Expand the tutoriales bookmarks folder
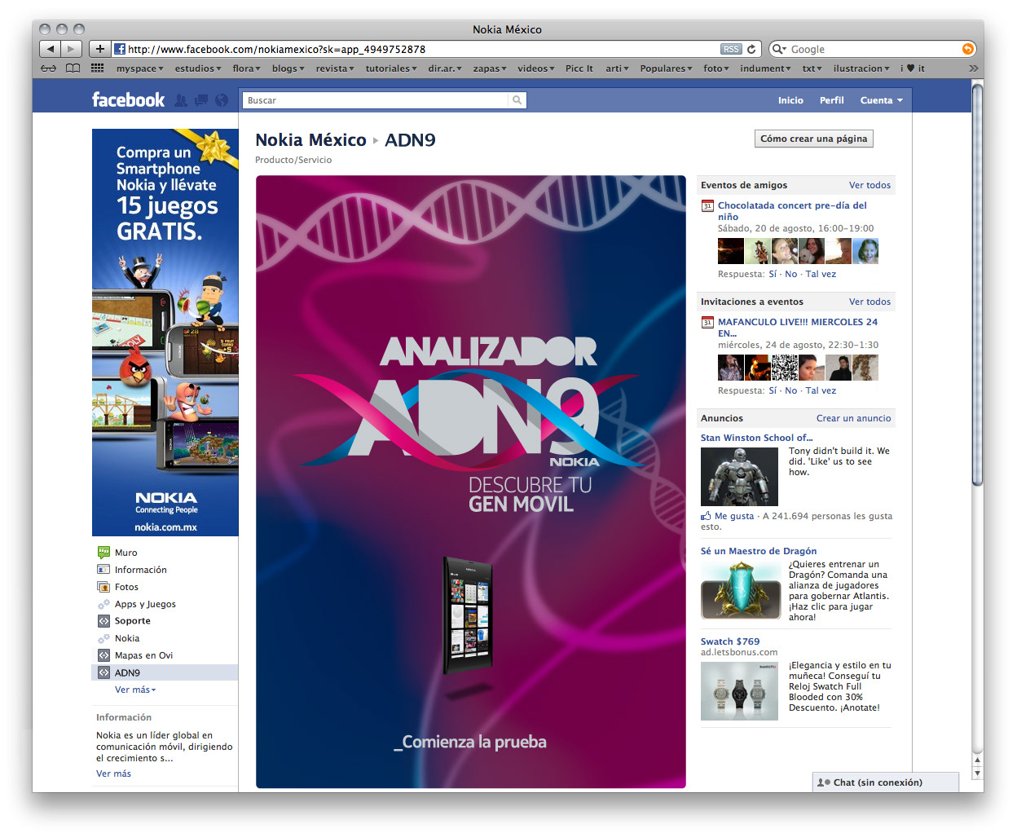 click(x=391, y=68)
